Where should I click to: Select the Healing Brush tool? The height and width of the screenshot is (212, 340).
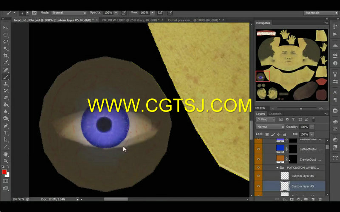6,70
